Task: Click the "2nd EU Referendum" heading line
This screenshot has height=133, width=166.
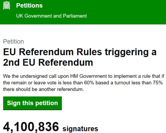Action: [48, 63]
